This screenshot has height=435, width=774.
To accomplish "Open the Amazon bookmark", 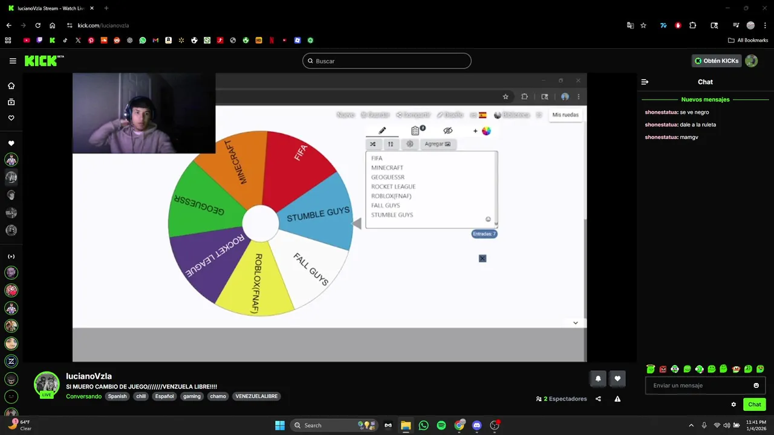I will coord(168,40).
